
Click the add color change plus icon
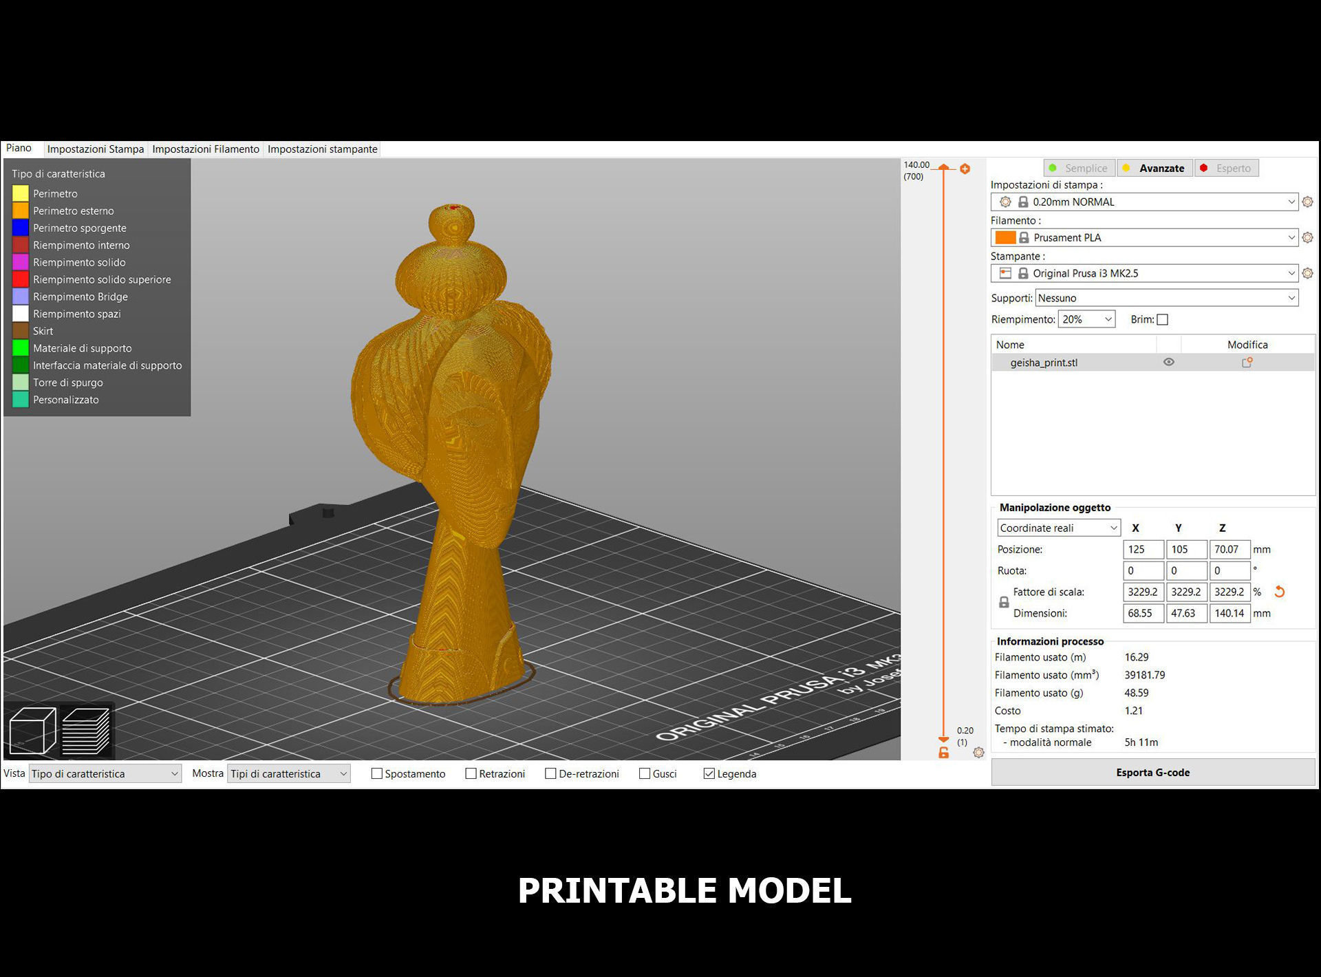coord(965,169)
